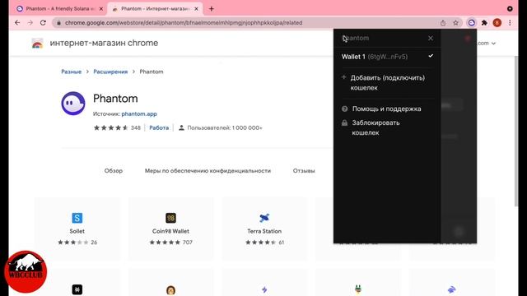Expand the account email dropdown arrow
This screenshot has width=527, height=296.
pos(493,44)
